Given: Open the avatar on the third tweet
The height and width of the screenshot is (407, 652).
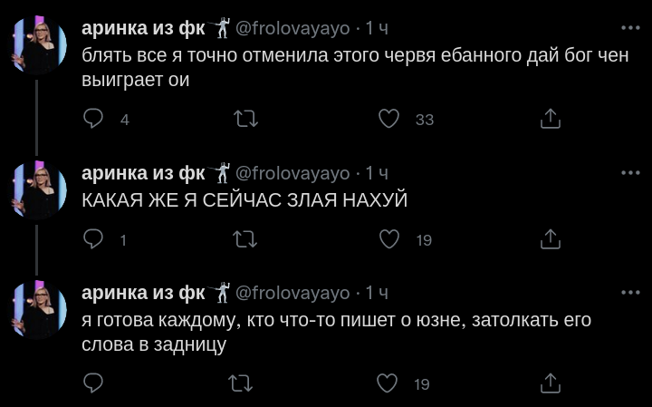Looking at the screenshot, I should point(38,312).
